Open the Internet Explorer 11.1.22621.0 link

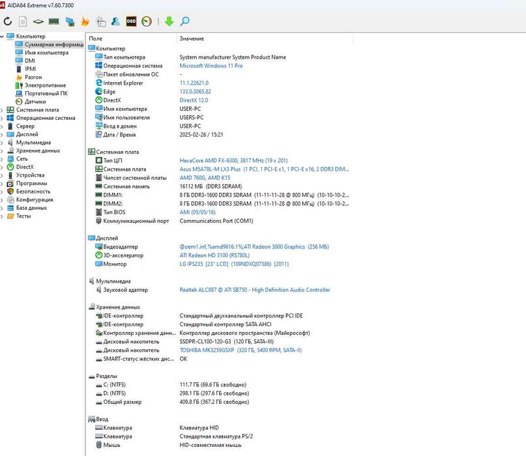click(x=194, y=83)
